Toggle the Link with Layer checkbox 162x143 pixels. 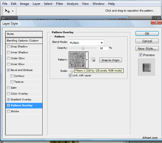tap(71, 76)
